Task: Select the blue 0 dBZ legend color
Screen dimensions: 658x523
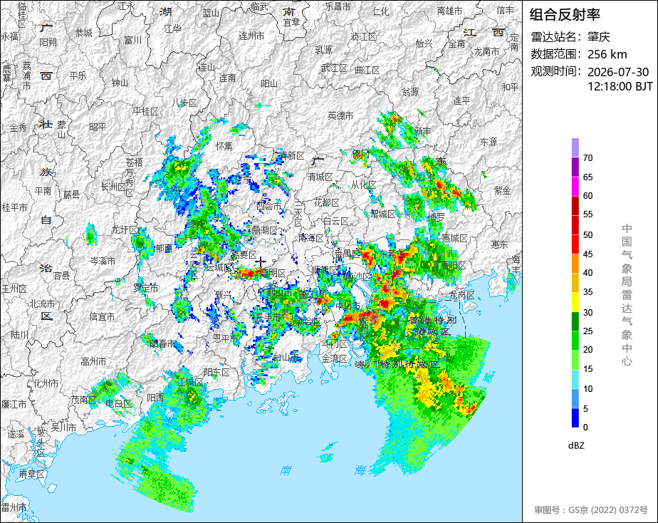Action: (575, 418)
